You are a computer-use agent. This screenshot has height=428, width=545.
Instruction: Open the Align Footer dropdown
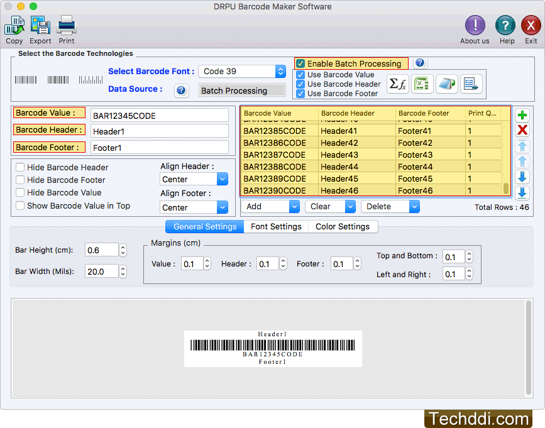click(x=194, y=207)
